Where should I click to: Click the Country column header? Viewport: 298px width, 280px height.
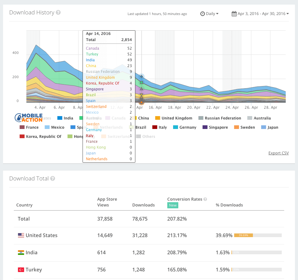coord(24,205)
